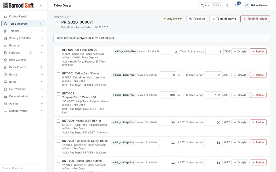This screenshot has height=172, width=276.
Task: Click the BNT-003 Stoktan karşıla quantity field
Action: pos(213,95)
